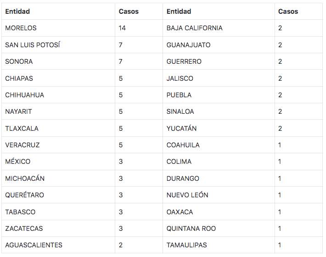Select the CHIHUAHUA entity cell
Image resolution: width=326 pixels, height=257 pixels.
pos(24,95)
